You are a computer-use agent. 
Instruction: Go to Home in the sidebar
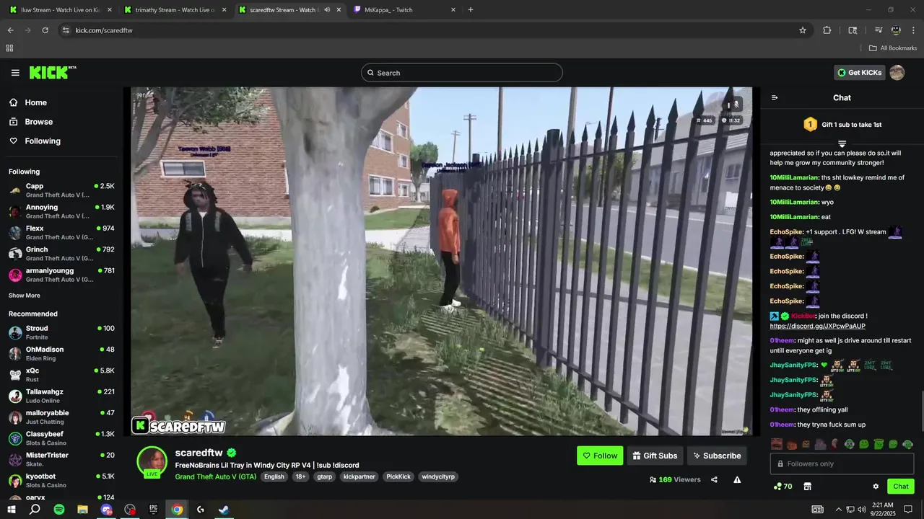point(28,102)
